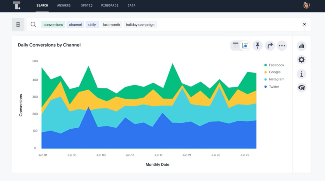Viewport: 325px width, 181px height.
Task: Click the Jun 01 axis tick label
Action: (43, 155)
